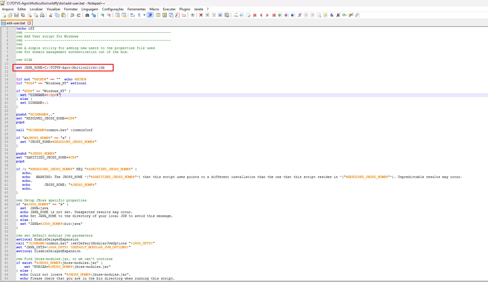The image size is (488, 282).
Task: Toggle show all characters (pilcrow)
Action: pyautogui.click(x=139, y=15)
